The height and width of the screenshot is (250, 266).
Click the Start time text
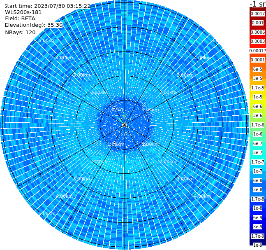(47, 6)
